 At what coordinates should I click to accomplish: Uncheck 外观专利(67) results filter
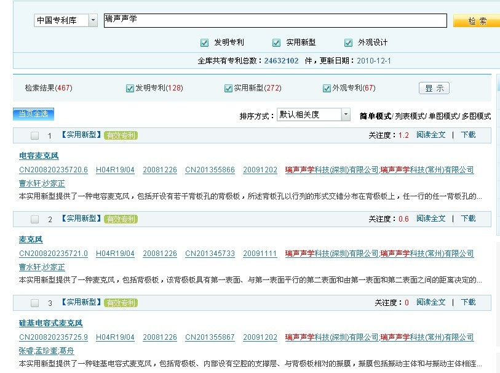tap(327, 88)
